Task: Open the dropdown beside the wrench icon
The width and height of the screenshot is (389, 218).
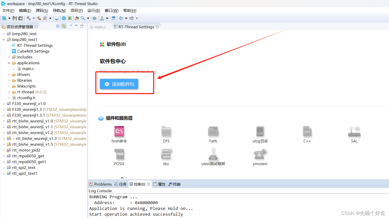Action: 50,18
